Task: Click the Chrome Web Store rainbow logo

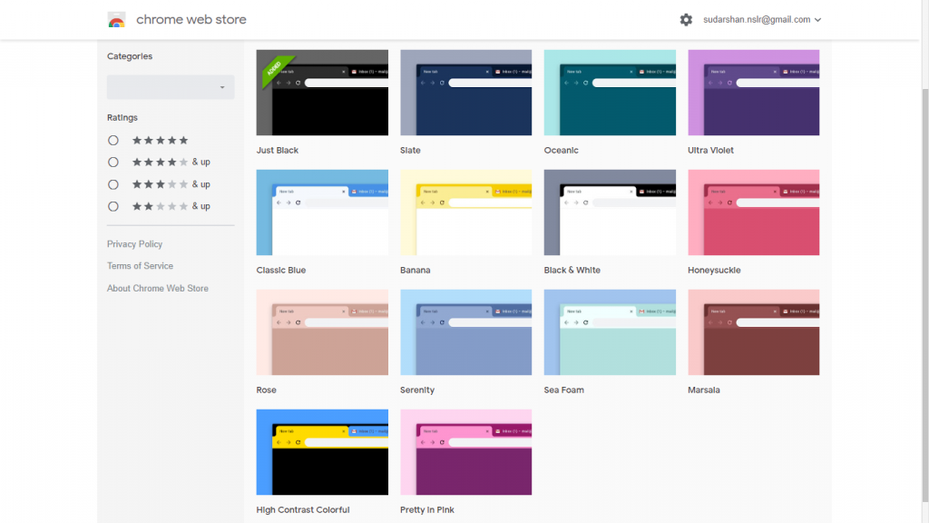Action: pyautogui.click(x=117, y=20)
